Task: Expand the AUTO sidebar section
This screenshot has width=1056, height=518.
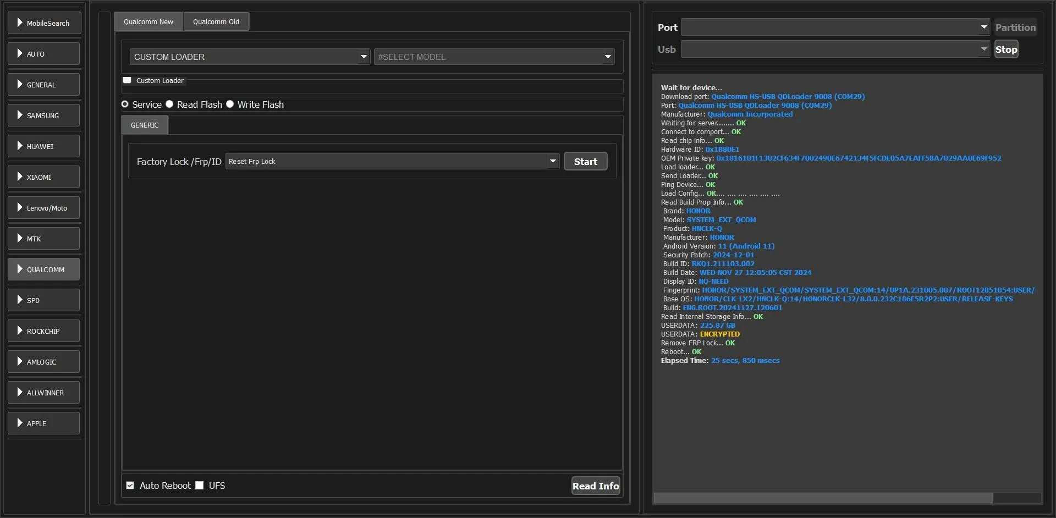Action: pyautogui.click(x=44, y=54)
